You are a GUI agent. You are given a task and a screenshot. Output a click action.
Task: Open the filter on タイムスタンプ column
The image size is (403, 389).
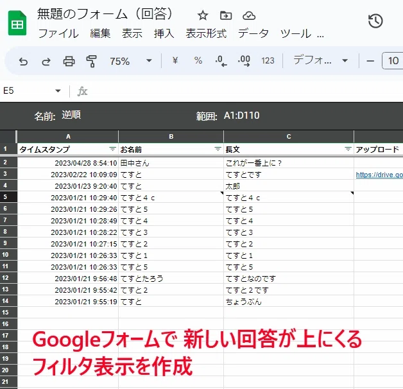pos(112,149)
